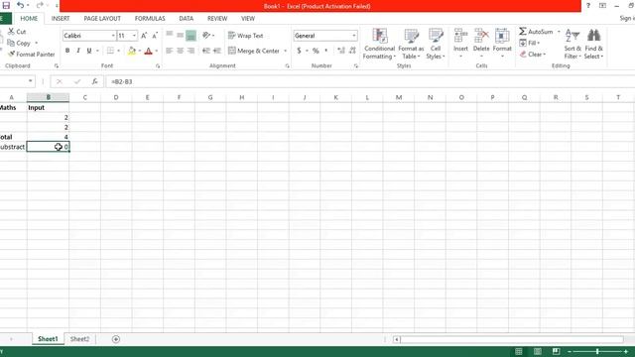The image size is (635, 357).
Task: Open the font size dropdown
Action: point(134,36)
